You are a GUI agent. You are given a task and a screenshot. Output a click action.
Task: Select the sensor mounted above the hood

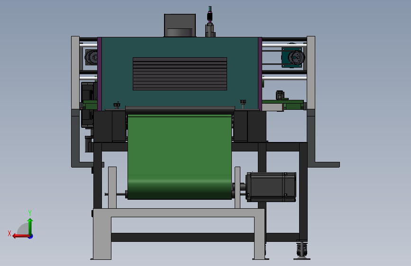[210, 22]
